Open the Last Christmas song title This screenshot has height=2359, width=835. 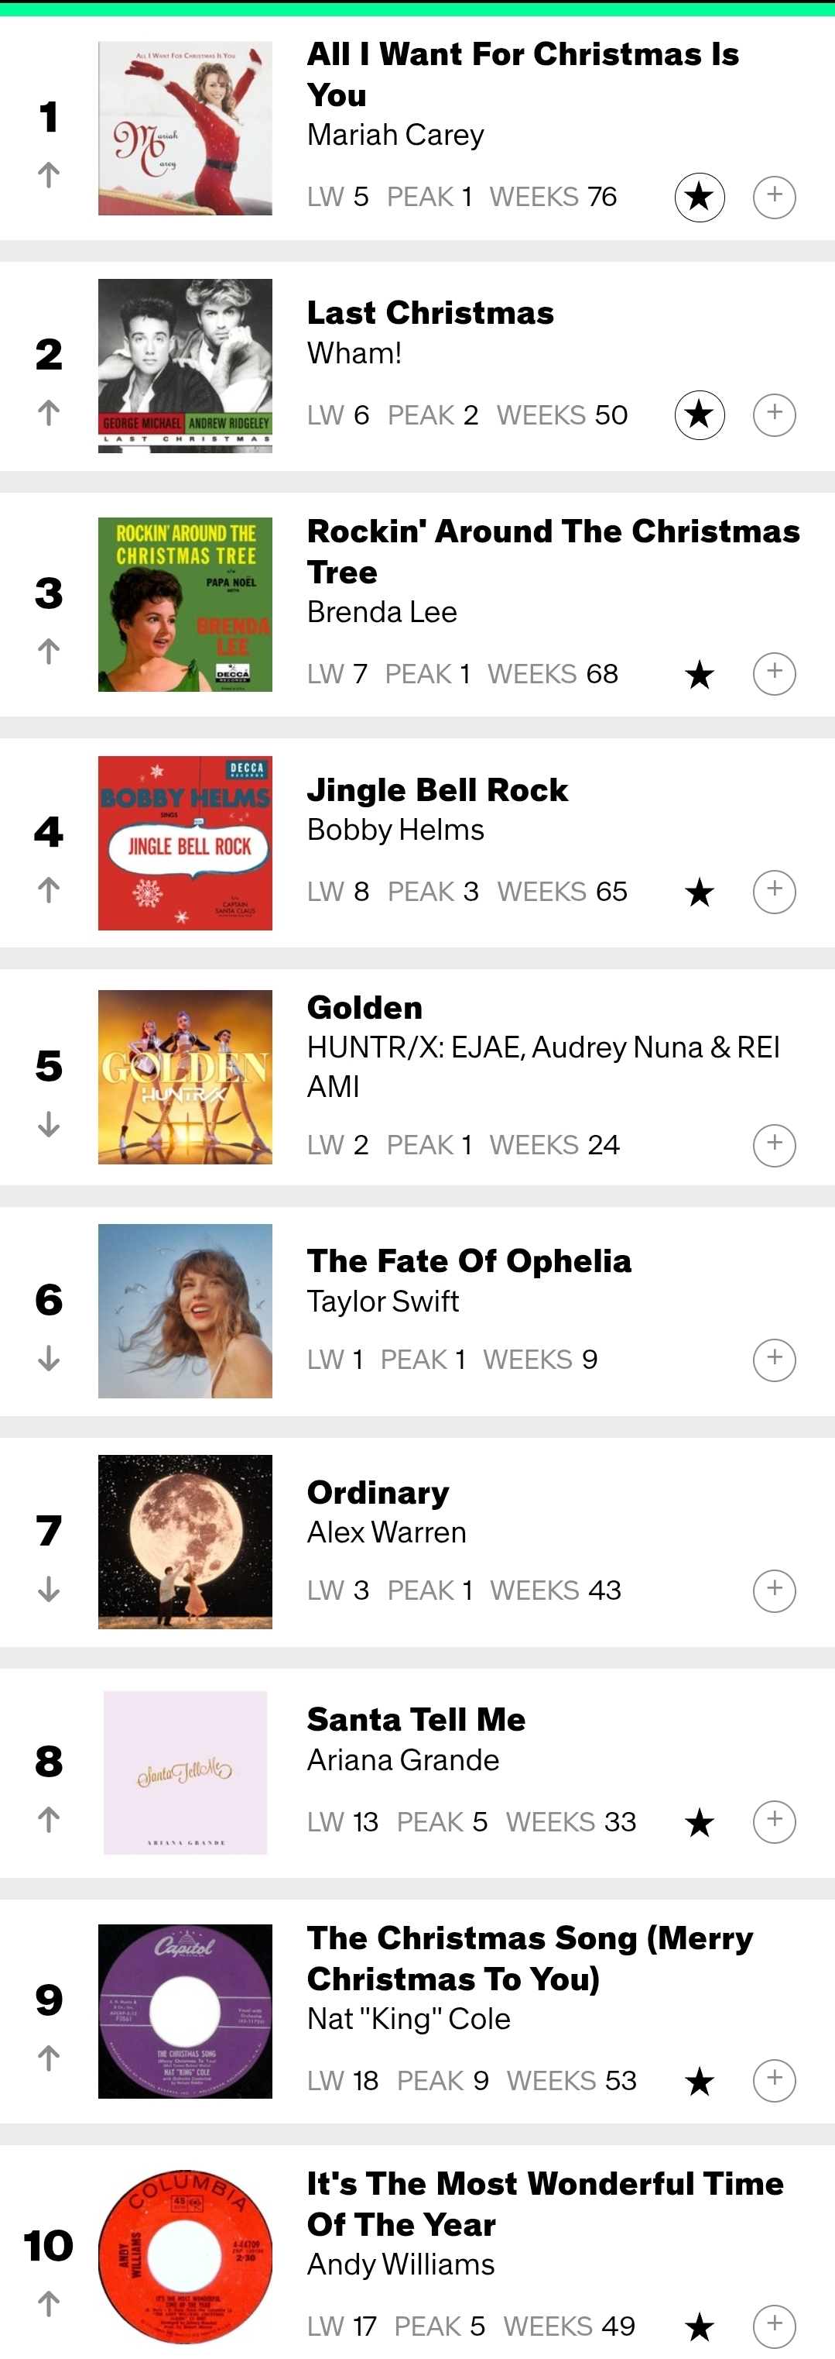pyautogui.click(x=429, y=313)
